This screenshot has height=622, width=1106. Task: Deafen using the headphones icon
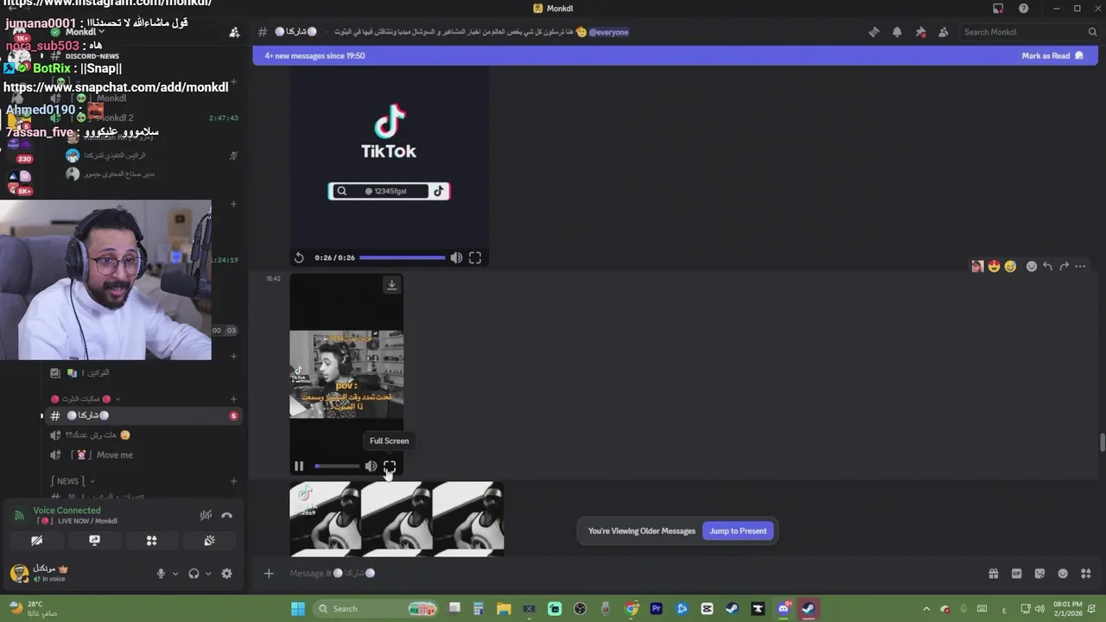194,574
